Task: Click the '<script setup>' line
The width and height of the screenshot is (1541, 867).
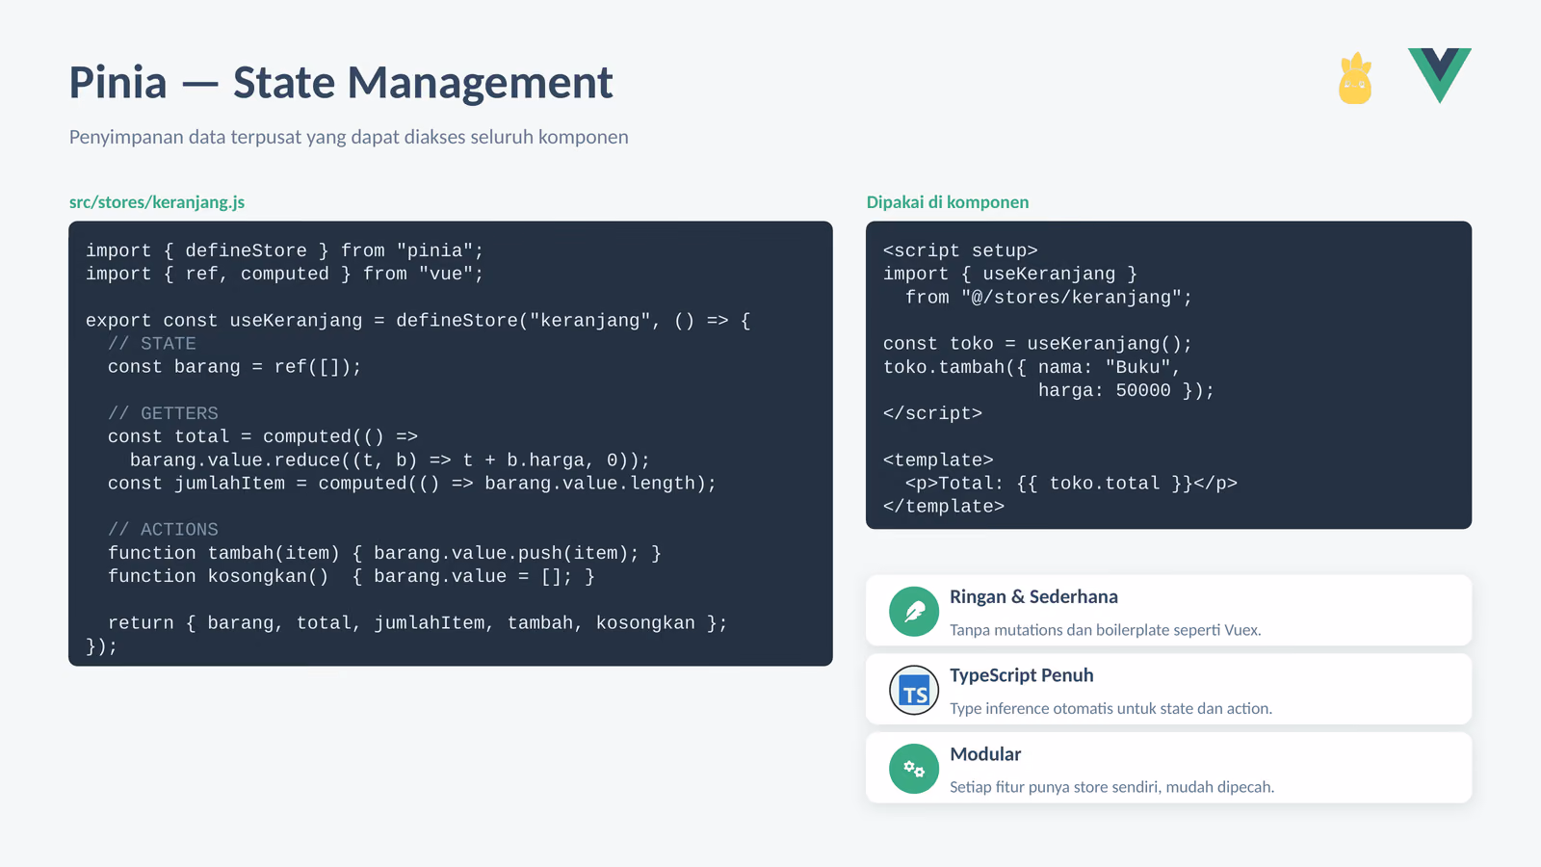Action: tap(960, 250)
